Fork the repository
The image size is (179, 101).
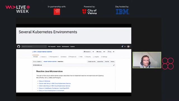109,52
